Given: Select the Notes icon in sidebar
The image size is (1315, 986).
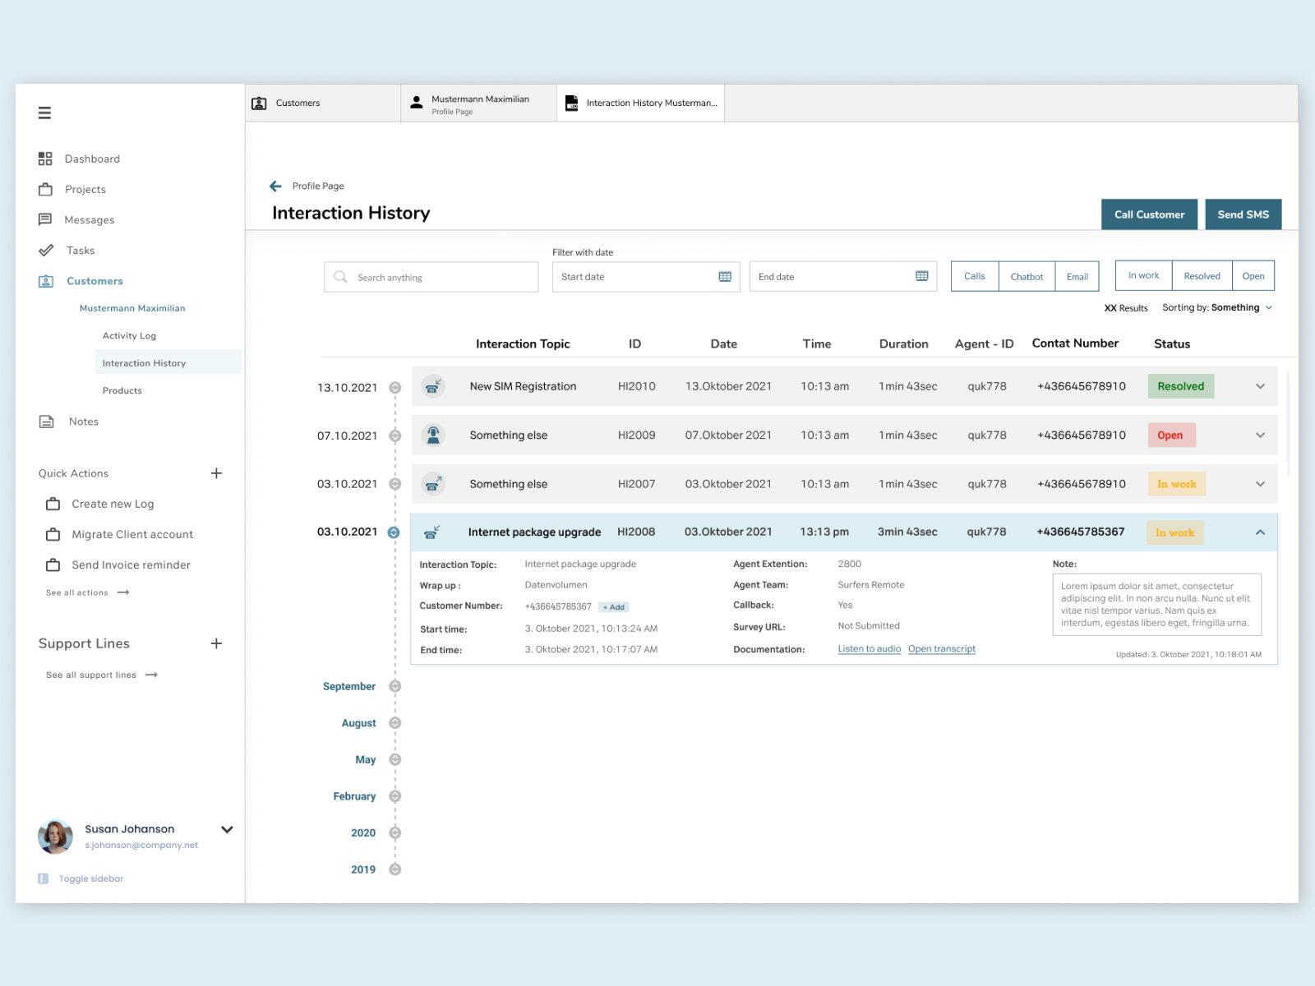Looking at the screenshot, I should point(46,421).
